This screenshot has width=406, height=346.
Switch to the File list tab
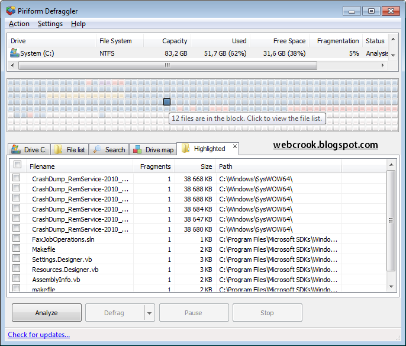tap(70, 149)
